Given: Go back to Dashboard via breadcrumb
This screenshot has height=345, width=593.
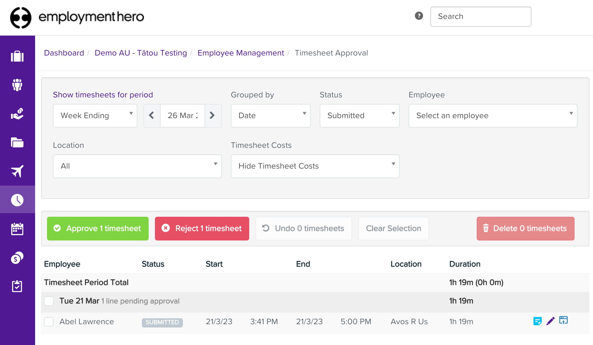Looking at the screenshot, I should click(x=64, y=53).
